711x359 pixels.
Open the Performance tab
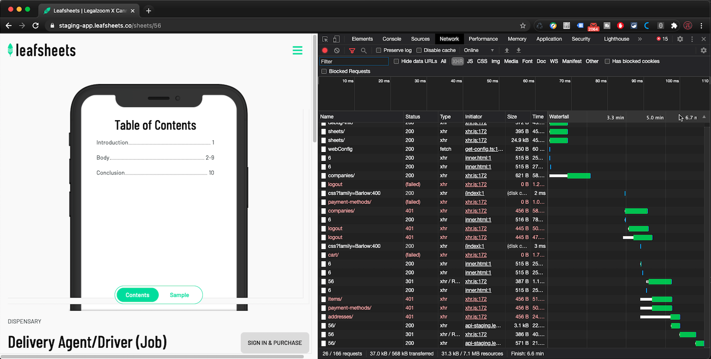click(x=483, y=39)
